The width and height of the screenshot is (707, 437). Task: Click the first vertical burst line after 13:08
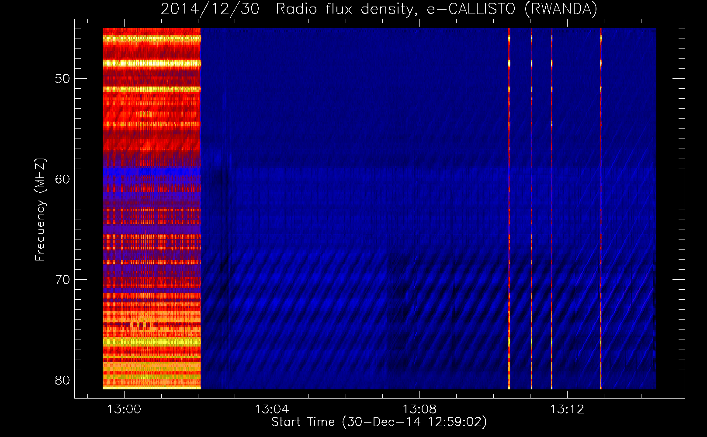pyautogui.click(x=509, y=208)
